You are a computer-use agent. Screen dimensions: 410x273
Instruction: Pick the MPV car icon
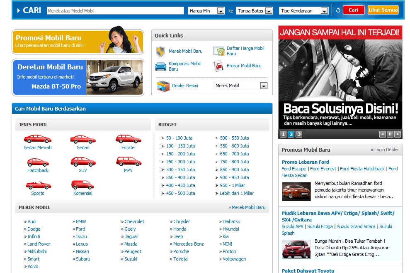coord(128,161)
